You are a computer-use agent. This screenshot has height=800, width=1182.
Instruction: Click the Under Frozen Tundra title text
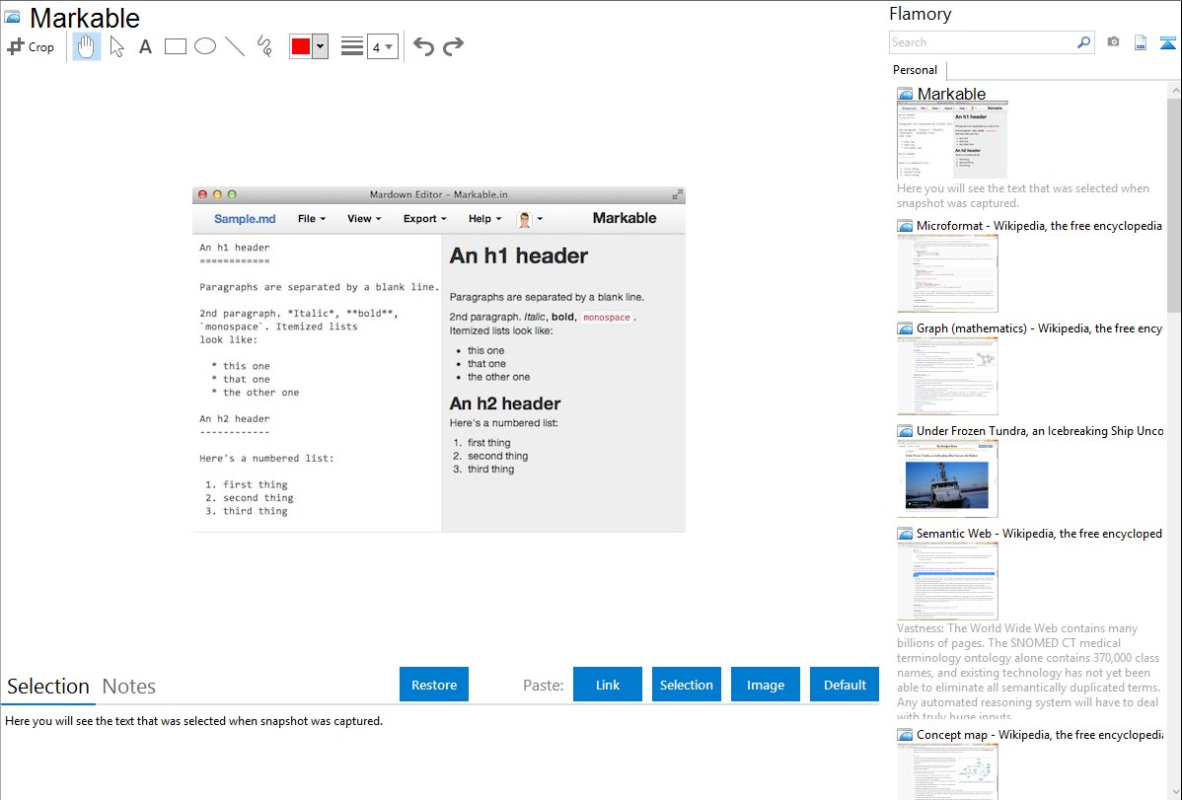click(1040, 430)
